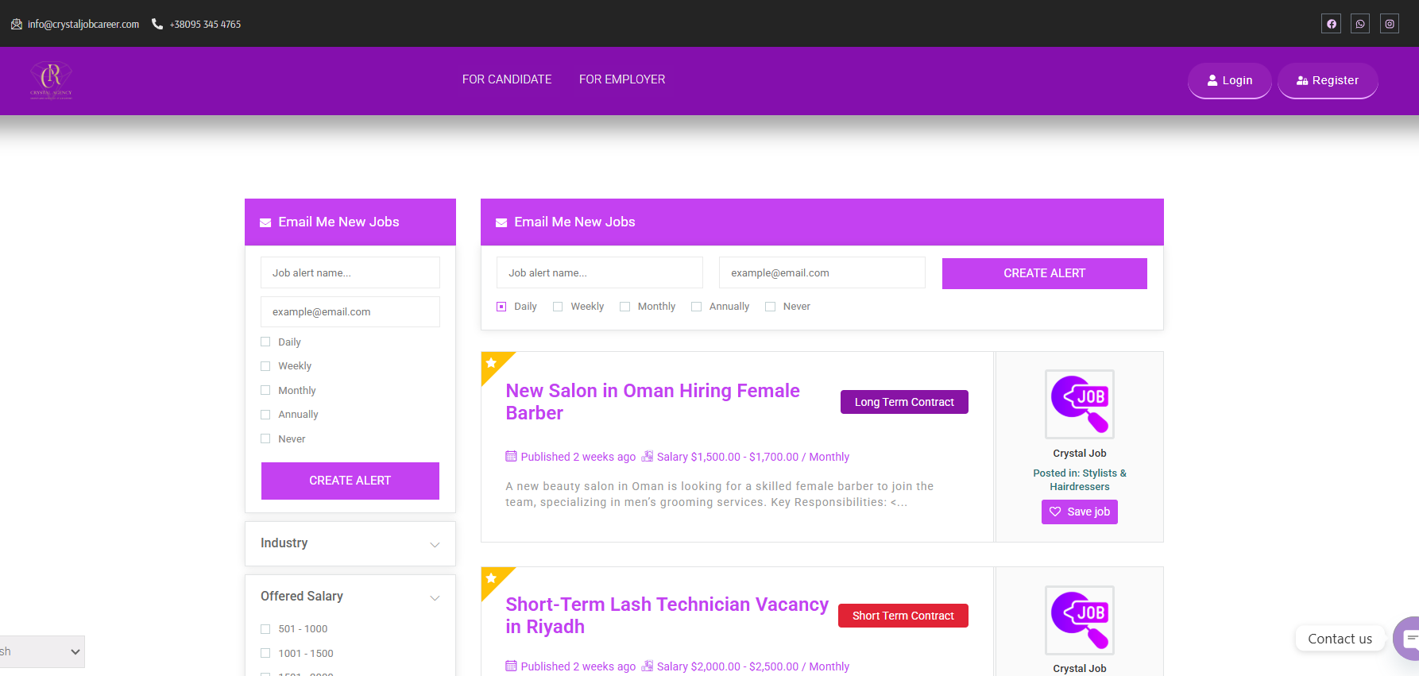Open Short-Term Lash Technician Vacancy in Riyadh
This screenshot has width=1419, height=676.
[x=667, y=616]
